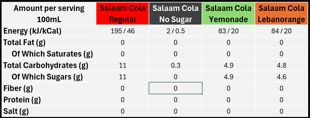Screen dimensions: 310x118
Task: Select the 4.8 carbohydrates value for Lebanorange
Action: pyautogui.click(x=281, y=66)
